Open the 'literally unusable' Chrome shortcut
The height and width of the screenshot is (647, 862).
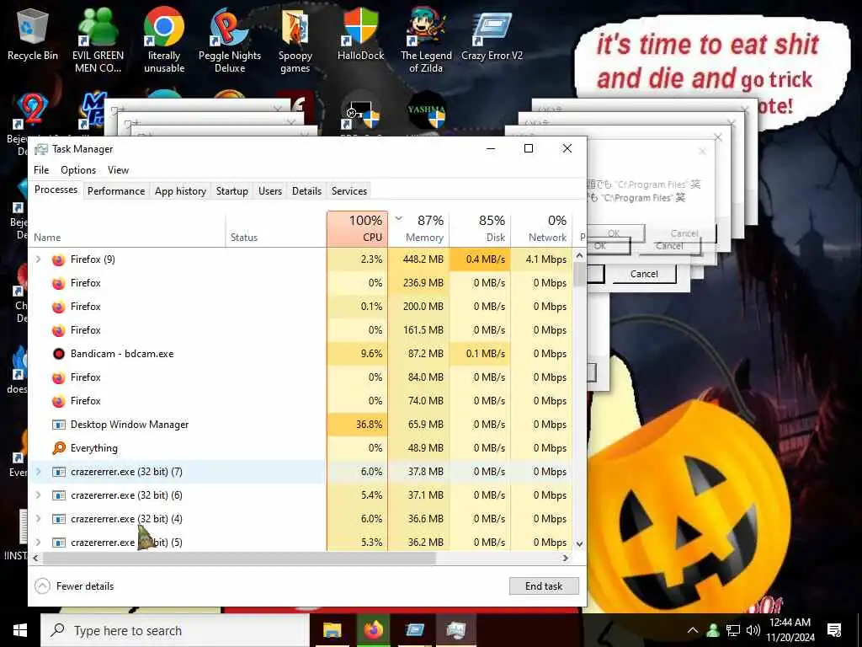164,40
